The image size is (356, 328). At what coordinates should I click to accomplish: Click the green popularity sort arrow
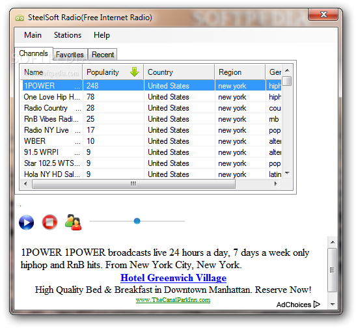[x=135, y=72]
